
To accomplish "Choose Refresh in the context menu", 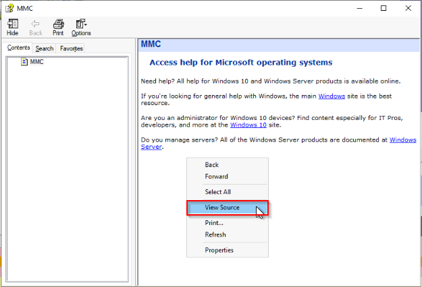I will coord(228,234).
